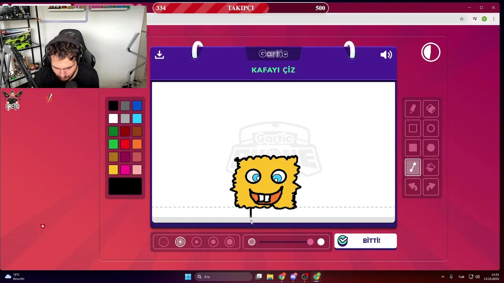Pick the filled ellipse tool
This screenshot has width=504, height=283.
[x=431, y=148]
